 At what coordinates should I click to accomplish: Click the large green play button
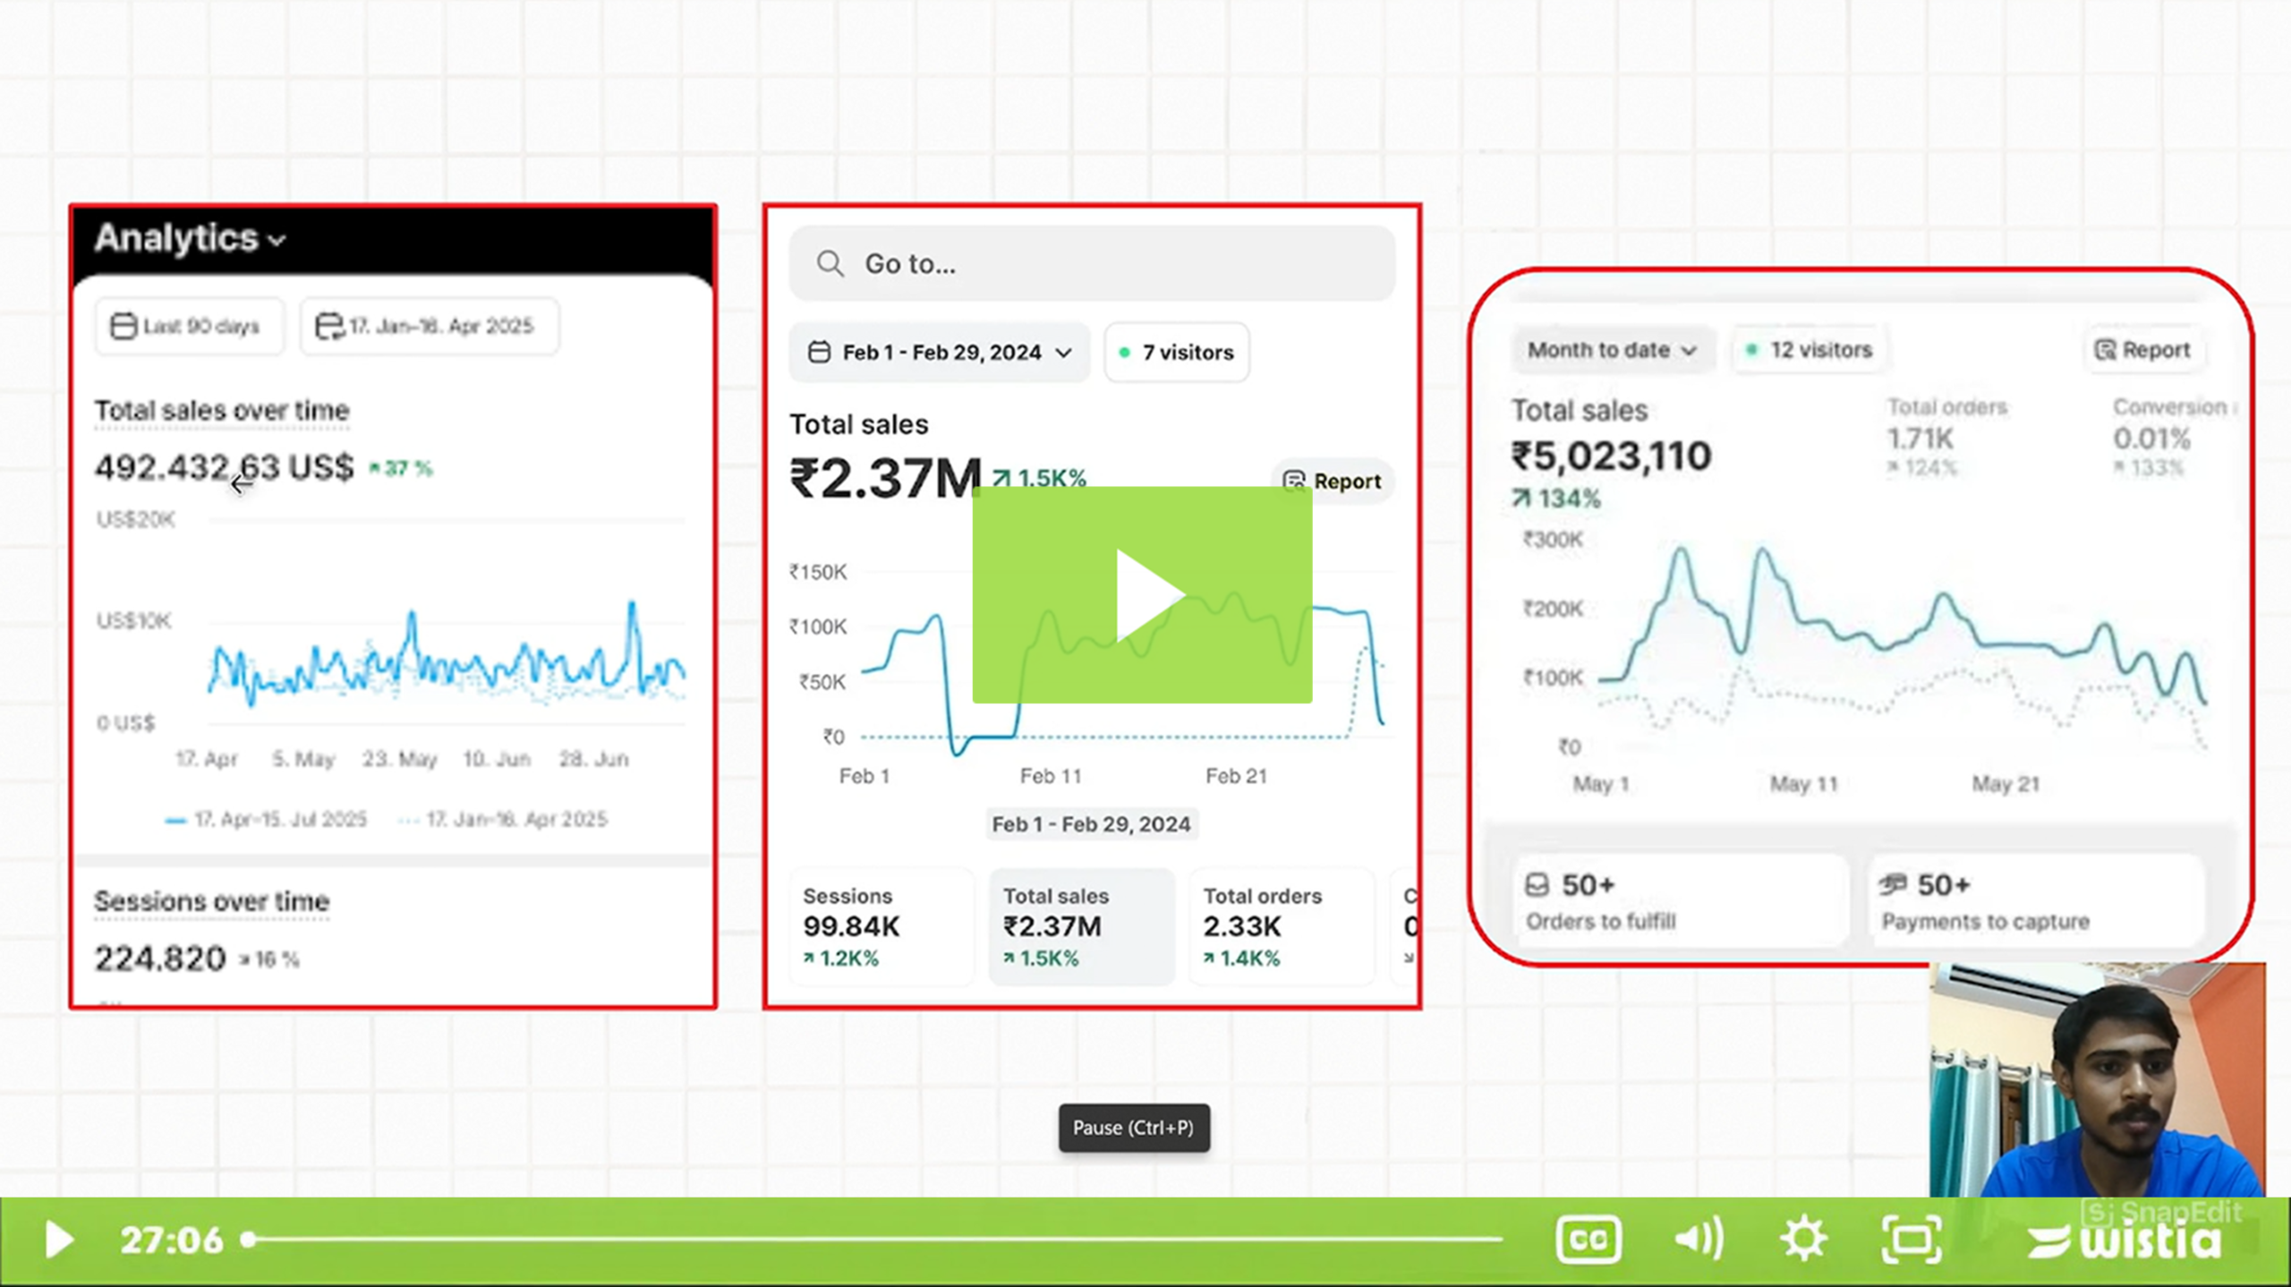point(1142,595)
